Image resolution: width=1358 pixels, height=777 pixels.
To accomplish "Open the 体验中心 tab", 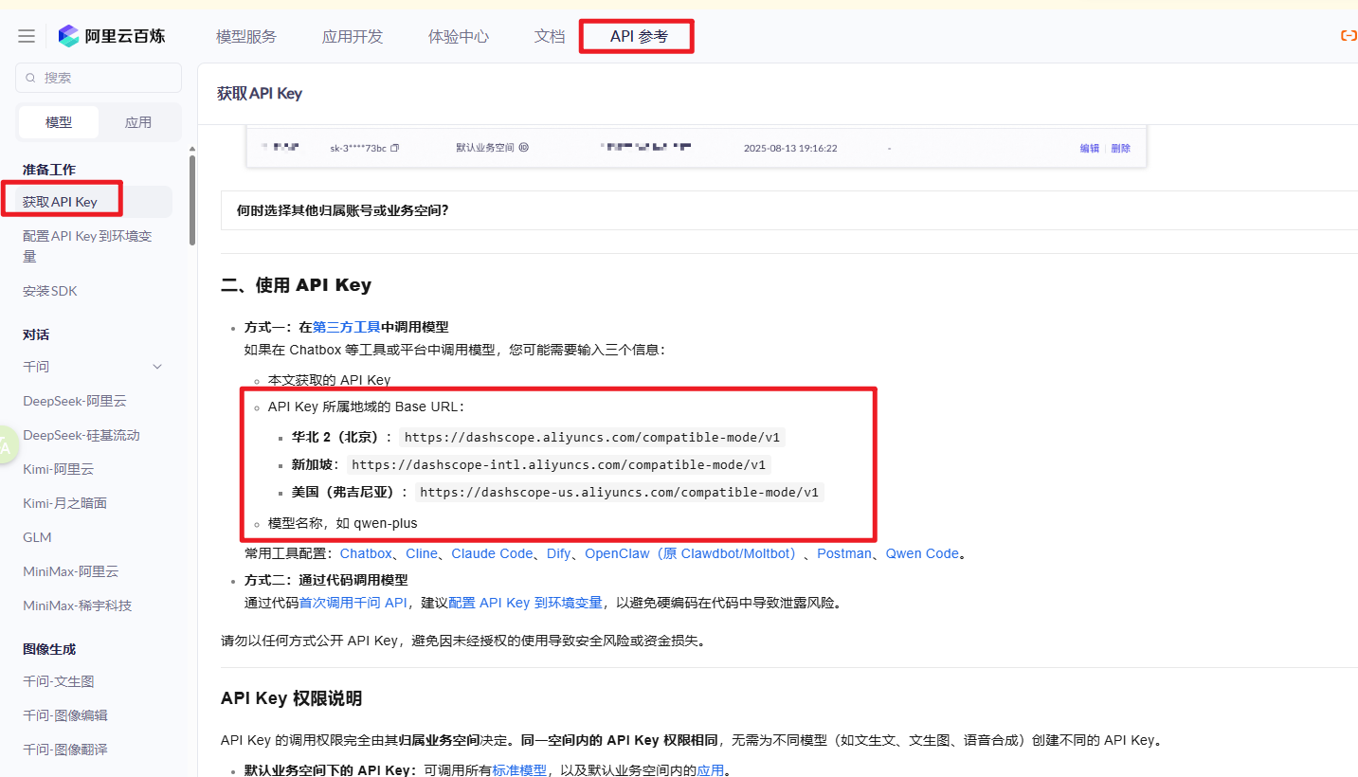I will pyautogui.click(x=459, y=36).
